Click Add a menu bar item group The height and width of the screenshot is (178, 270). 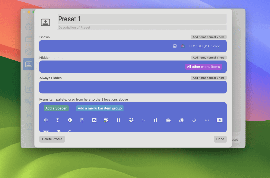[100, 108]
